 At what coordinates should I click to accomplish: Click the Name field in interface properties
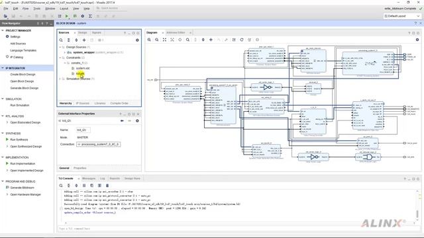tap(83, 130)
